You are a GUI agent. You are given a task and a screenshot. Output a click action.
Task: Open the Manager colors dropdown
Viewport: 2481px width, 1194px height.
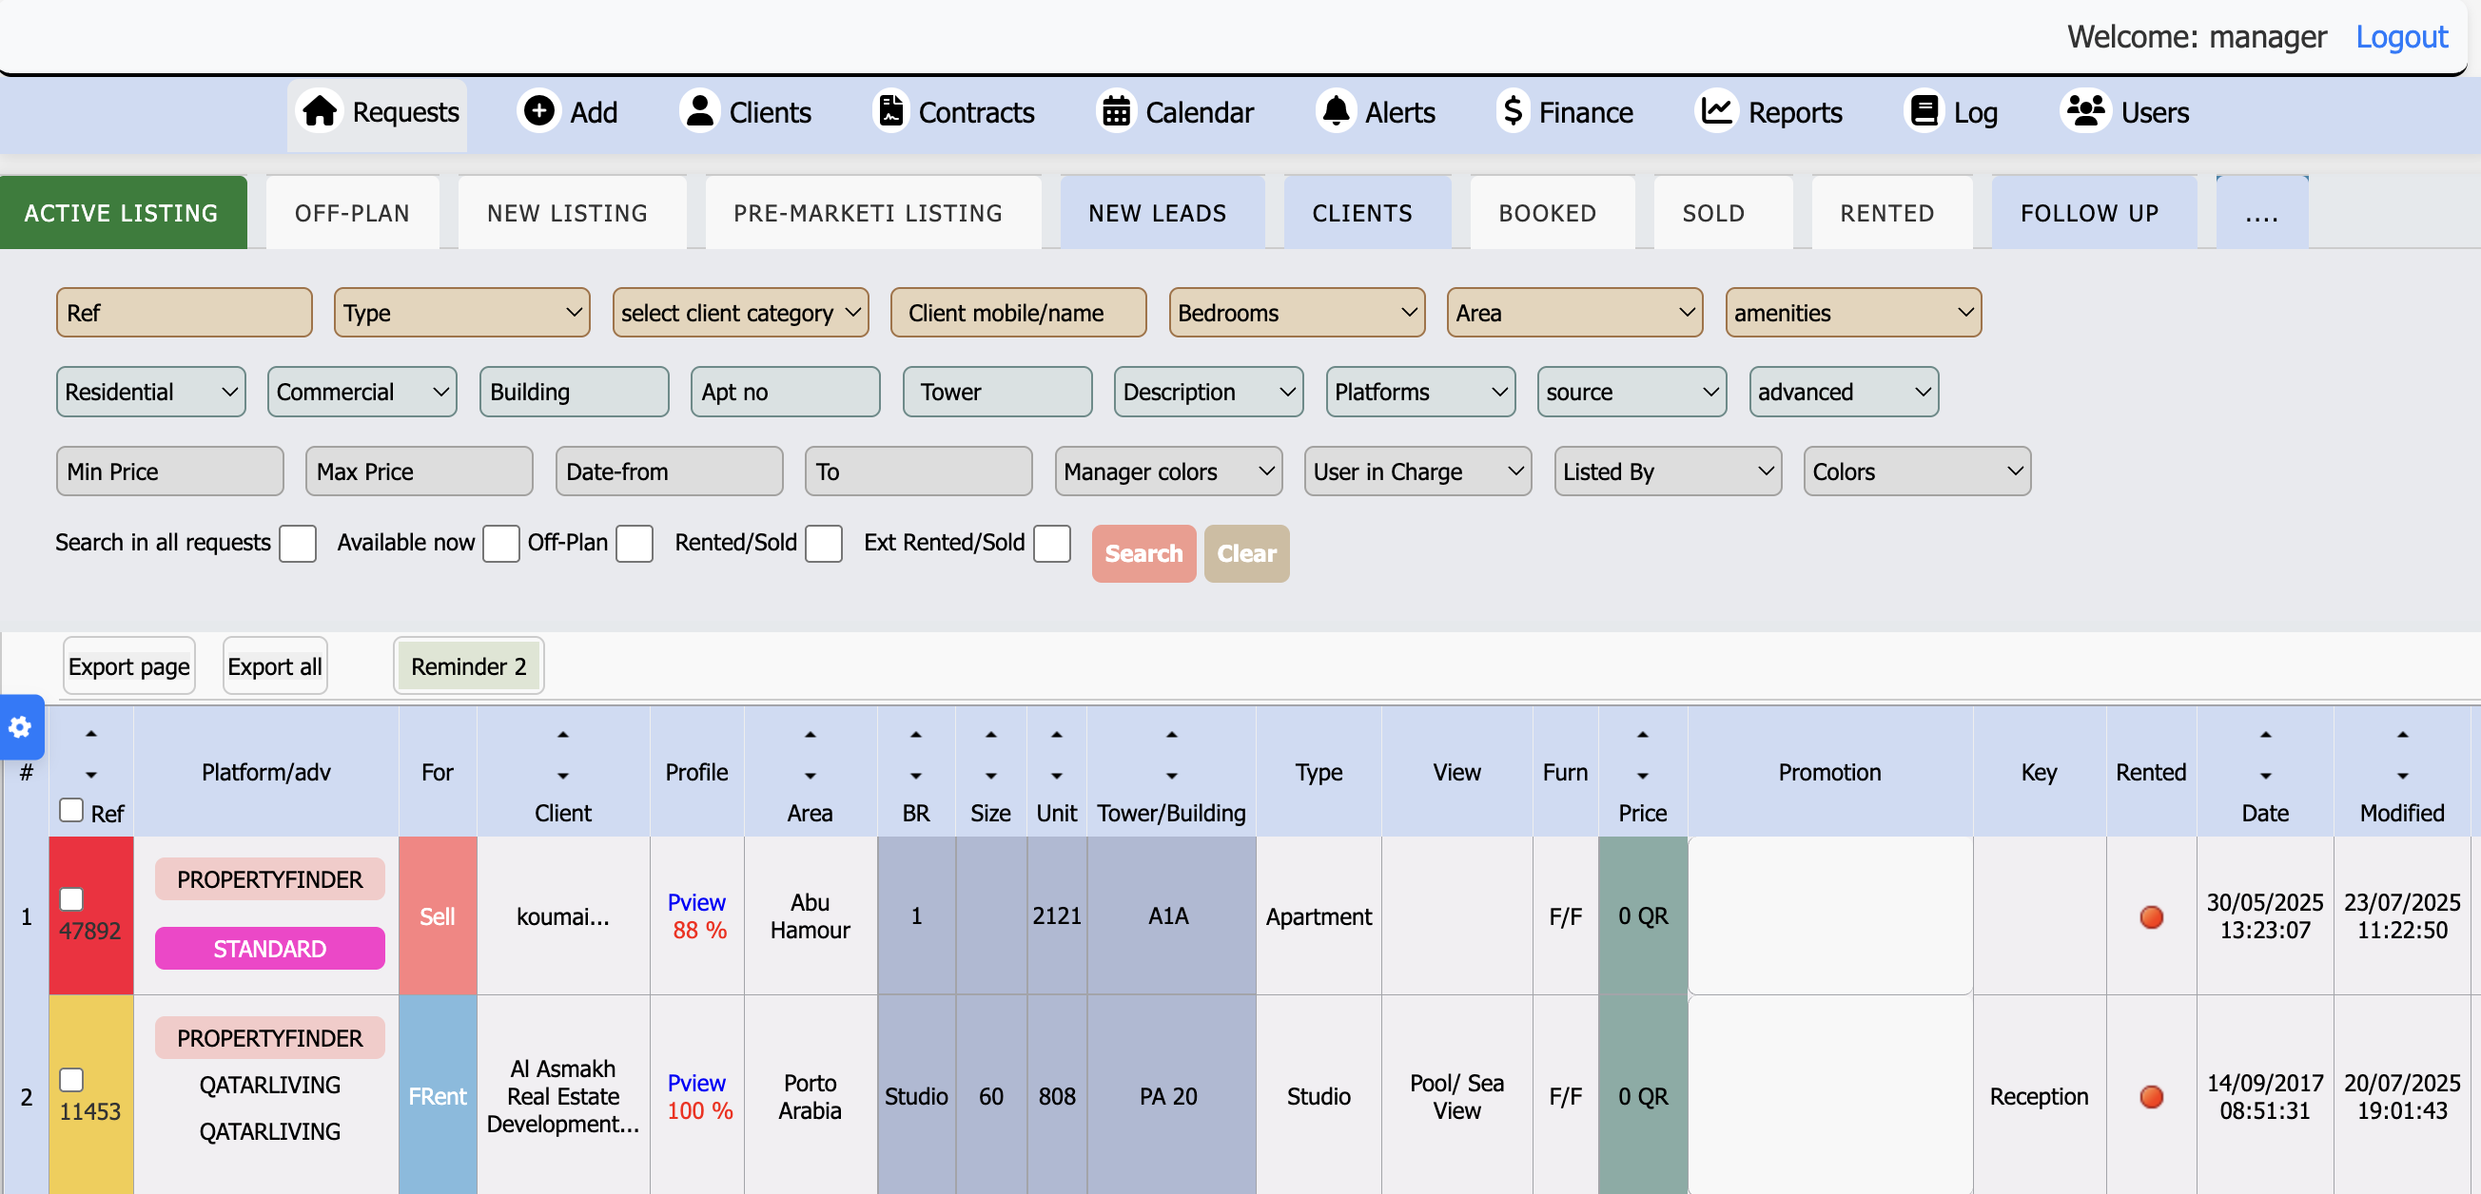(x=1169, y=472)
